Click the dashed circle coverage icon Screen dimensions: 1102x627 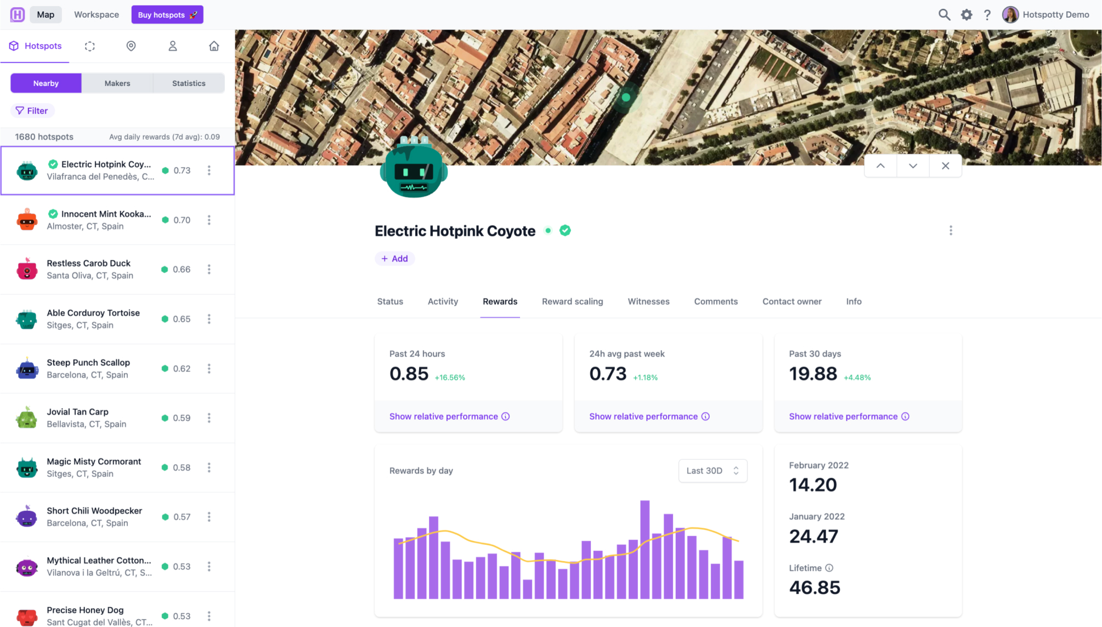click(x=90, y=46)
